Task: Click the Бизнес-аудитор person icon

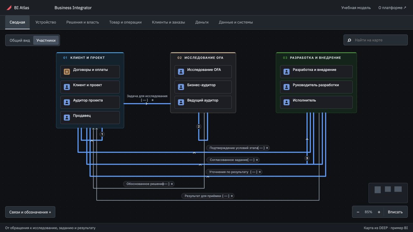Action: [181, 87]
